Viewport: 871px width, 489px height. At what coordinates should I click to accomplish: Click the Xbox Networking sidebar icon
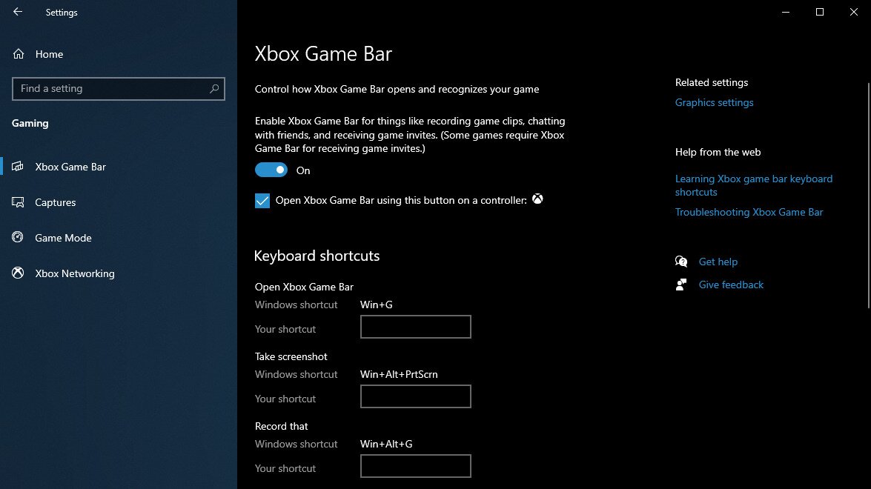[x=18, y=273]
